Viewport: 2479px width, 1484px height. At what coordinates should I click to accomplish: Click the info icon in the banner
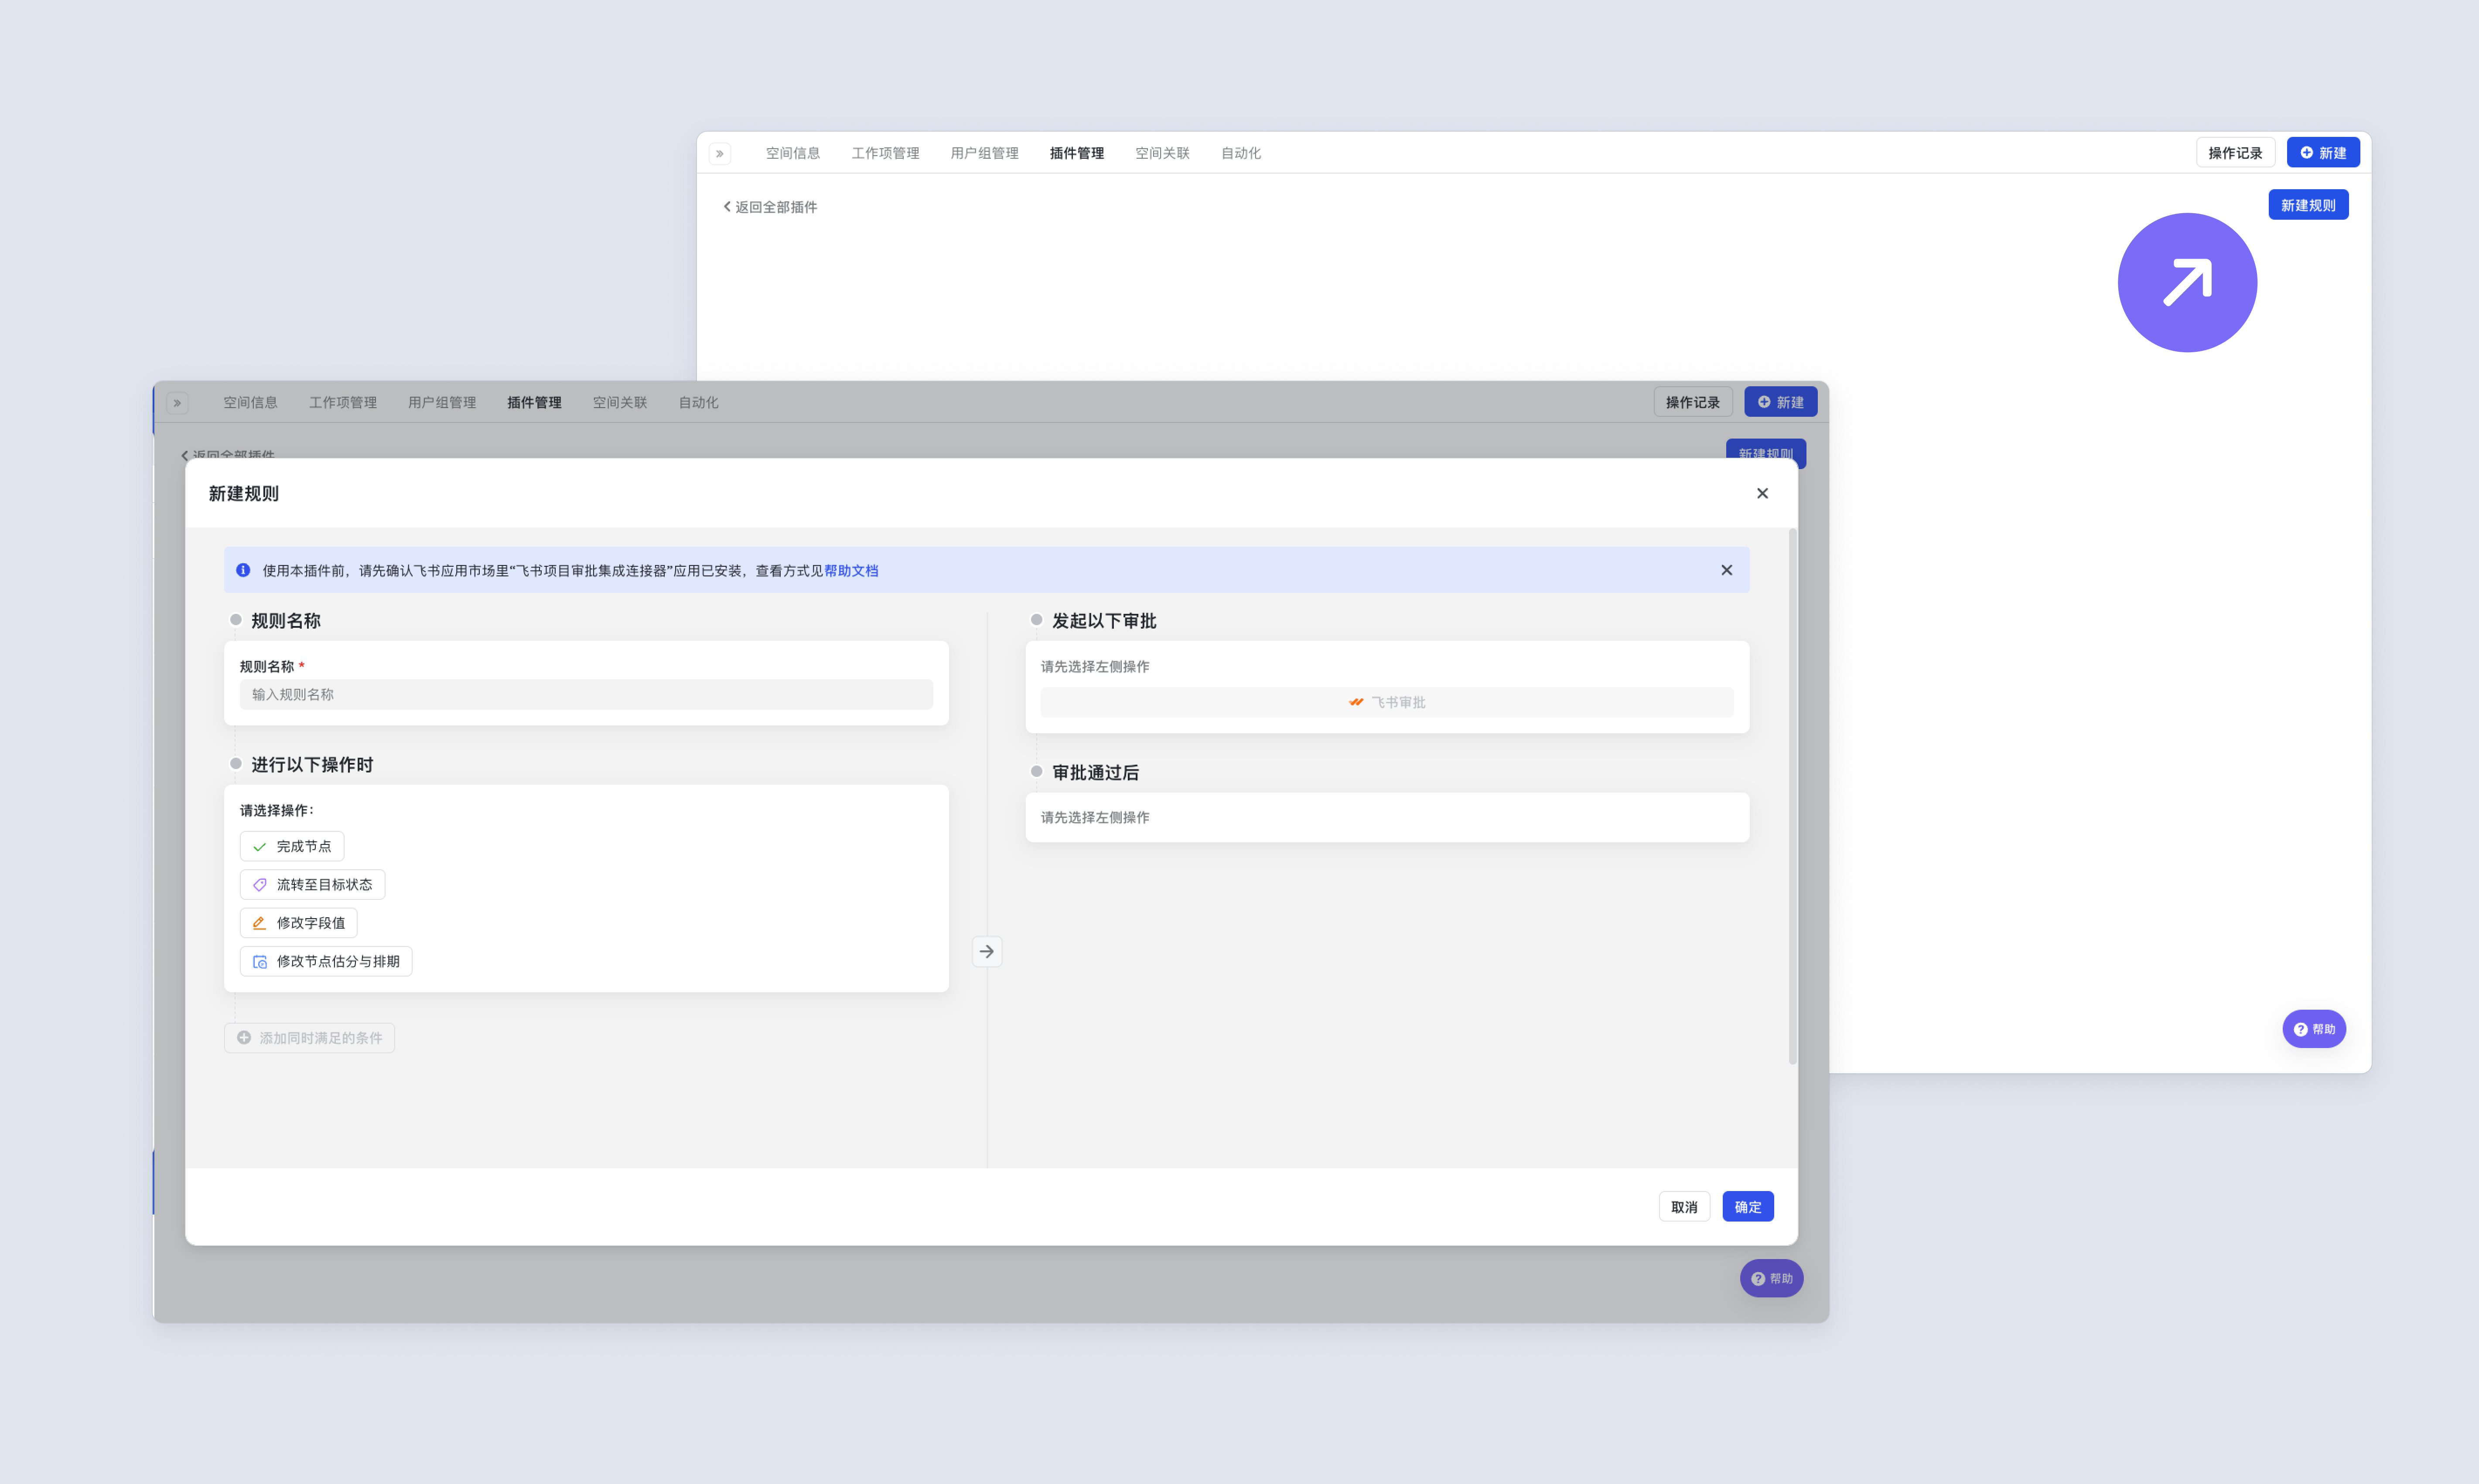(x=243, y=570)
